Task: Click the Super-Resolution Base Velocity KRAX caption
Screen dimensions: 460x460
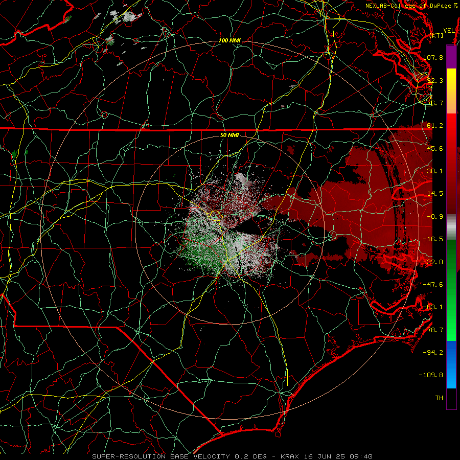Action: point(233,456)
